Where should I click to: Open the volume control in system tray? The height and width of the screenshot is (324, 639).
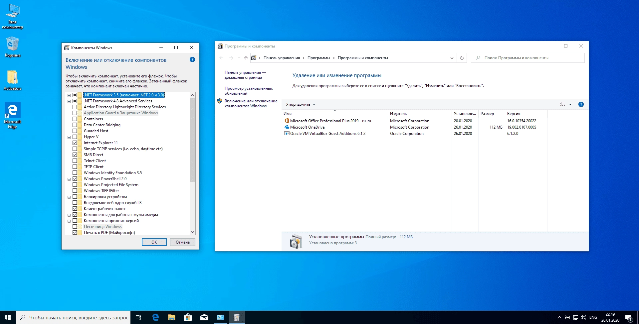[583, 317]
